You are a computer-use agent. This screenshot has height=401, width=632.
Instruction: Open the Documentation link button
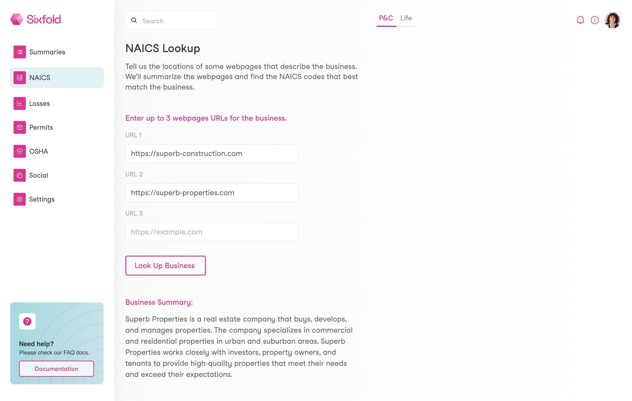[x=56, y=369]
